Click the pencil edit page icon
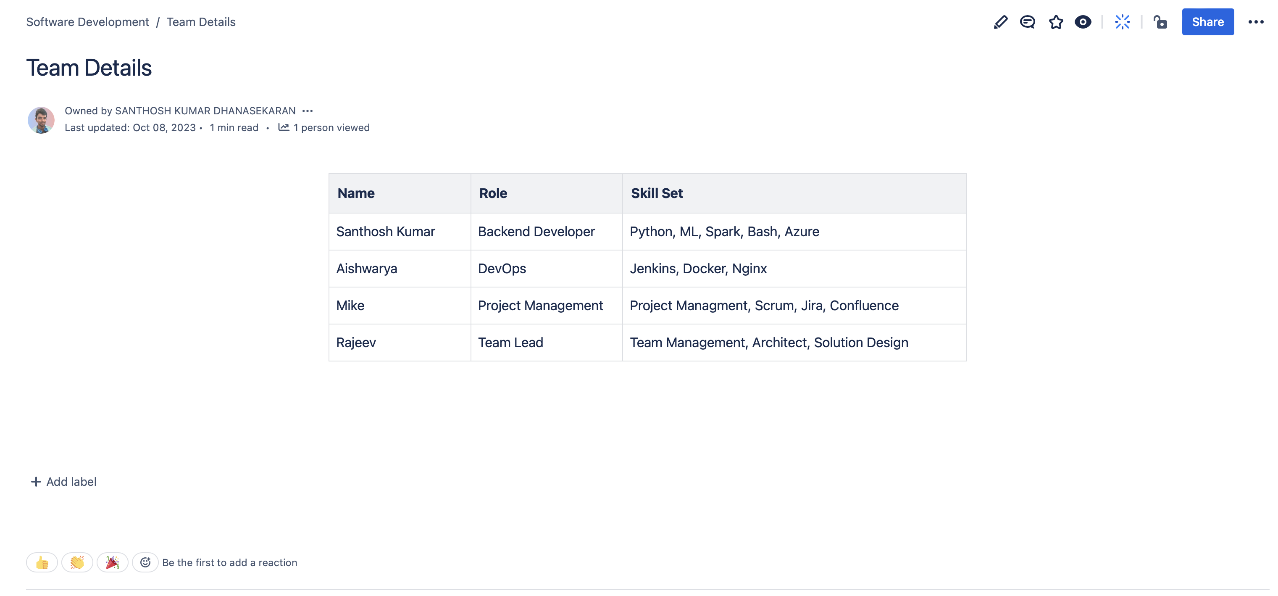 click(x=1000, y=22)
